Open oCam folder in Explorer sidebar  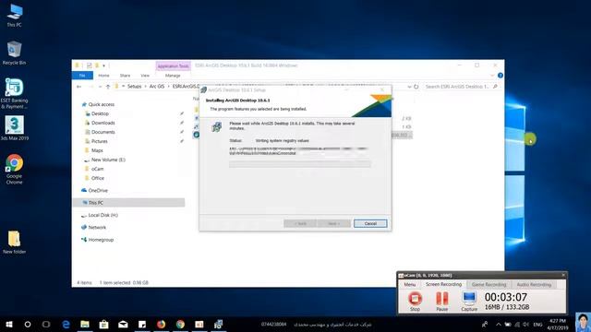pos(97,169)
